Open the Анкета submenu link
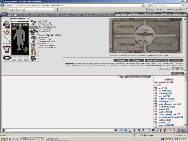188x141 pixels. click(181, 15)
